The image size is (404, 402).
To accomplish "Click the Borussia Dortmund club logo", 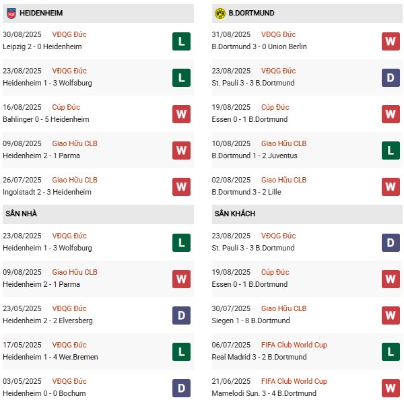I will 220,13.
